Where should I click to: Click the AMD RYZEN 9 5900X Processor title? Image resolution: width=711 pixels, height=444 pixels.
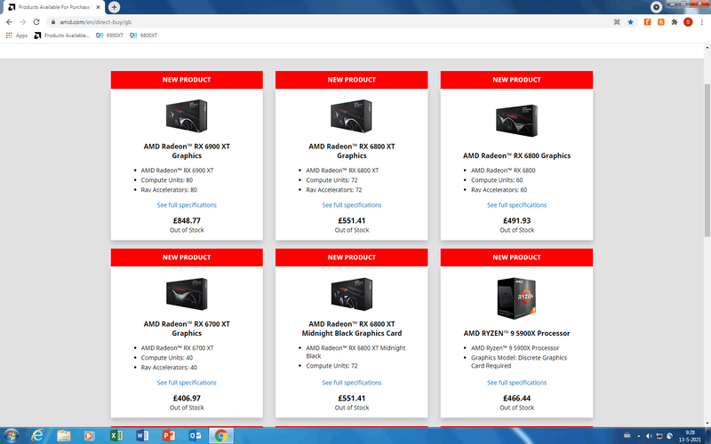click(x=517, y=333)
